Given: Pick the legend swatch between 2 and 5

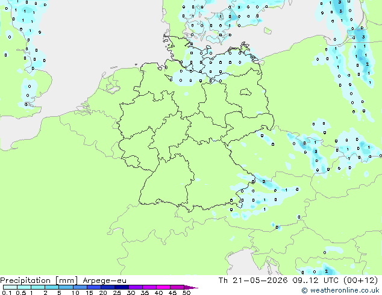Looking at the screenshot, I should [x=52, y=287].
